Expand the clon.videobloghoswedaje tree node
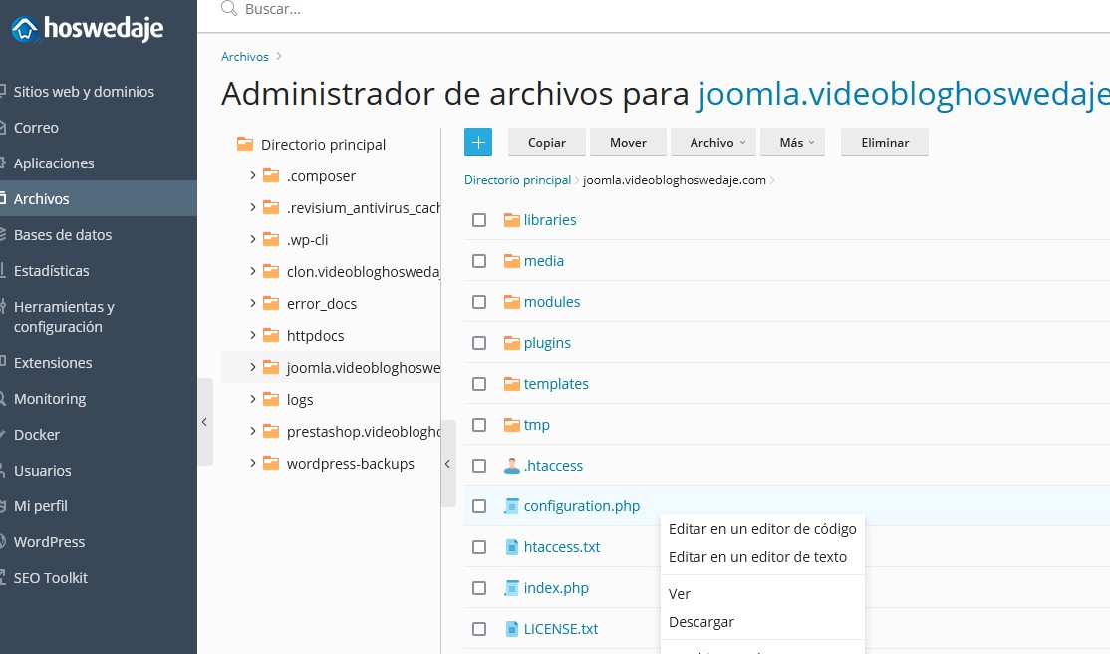 pos(253,270)
